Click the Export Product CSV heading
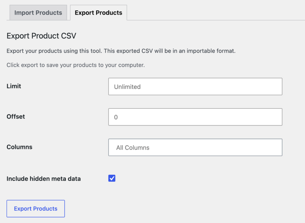This screenshot has width=305, height=223. (x=41, y=36)
